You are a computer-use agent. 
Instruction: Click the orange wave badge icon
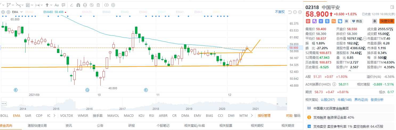tap(334, 21)
